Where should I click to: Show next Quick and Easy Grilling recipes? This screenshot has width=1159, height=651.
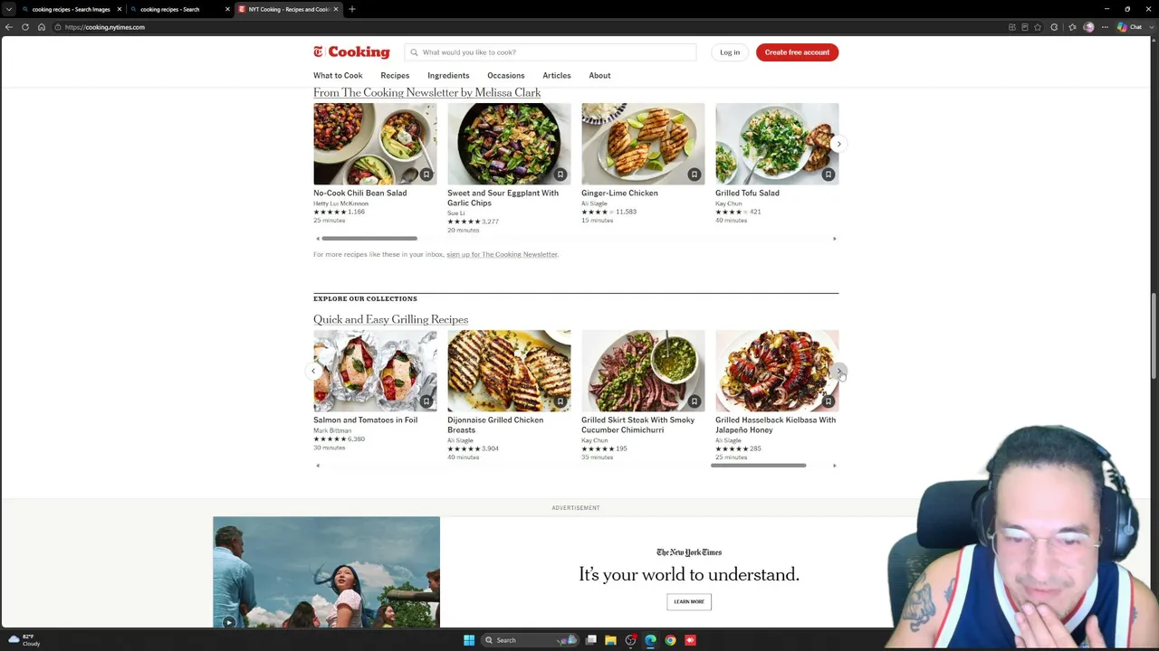[x=838, y=371]
